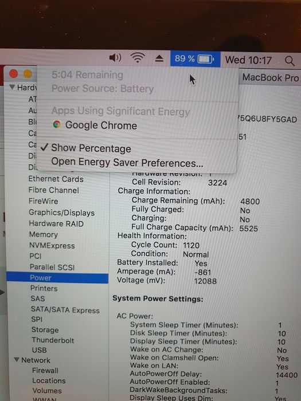Image resolution: width=301 pixels, height=401 pixels.
Task: Click Amperage value -861
Action: pos(202,272)
